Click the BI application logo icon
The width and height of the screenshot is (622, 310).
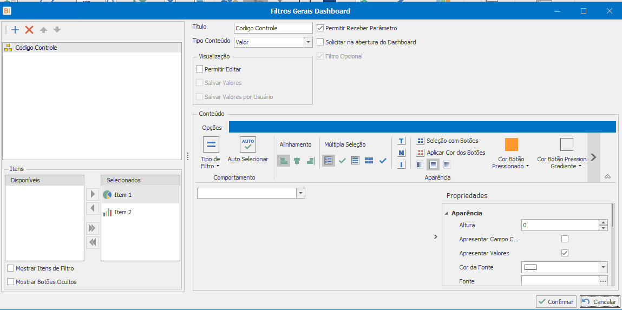[x=6, y=11]
